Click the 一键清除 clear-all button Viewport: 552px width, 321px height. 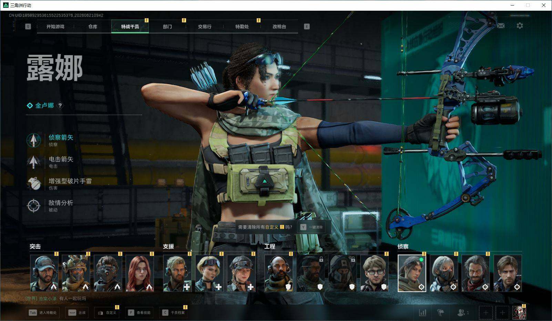pyautogui.click(x=311, y=227)
